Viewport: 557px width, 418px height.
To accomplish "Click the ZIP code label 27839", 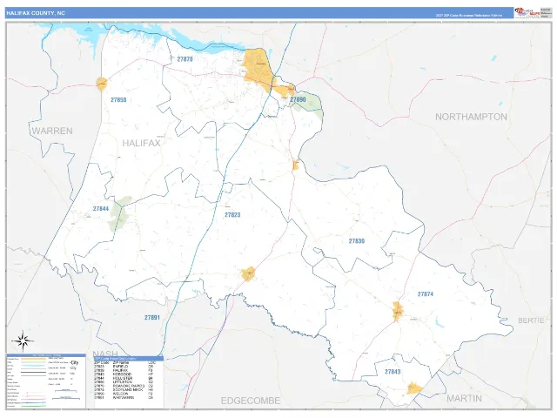I will tap(356, 241).
